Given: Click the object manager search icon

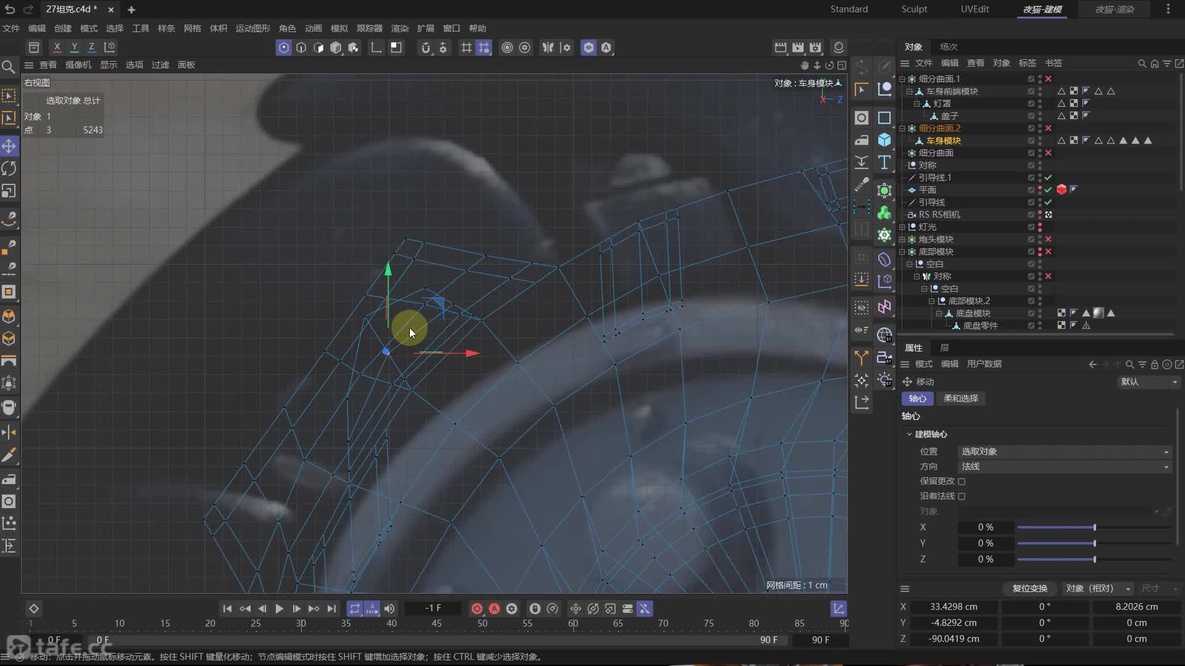Looking at the screenshot, I should [1142, 64].
